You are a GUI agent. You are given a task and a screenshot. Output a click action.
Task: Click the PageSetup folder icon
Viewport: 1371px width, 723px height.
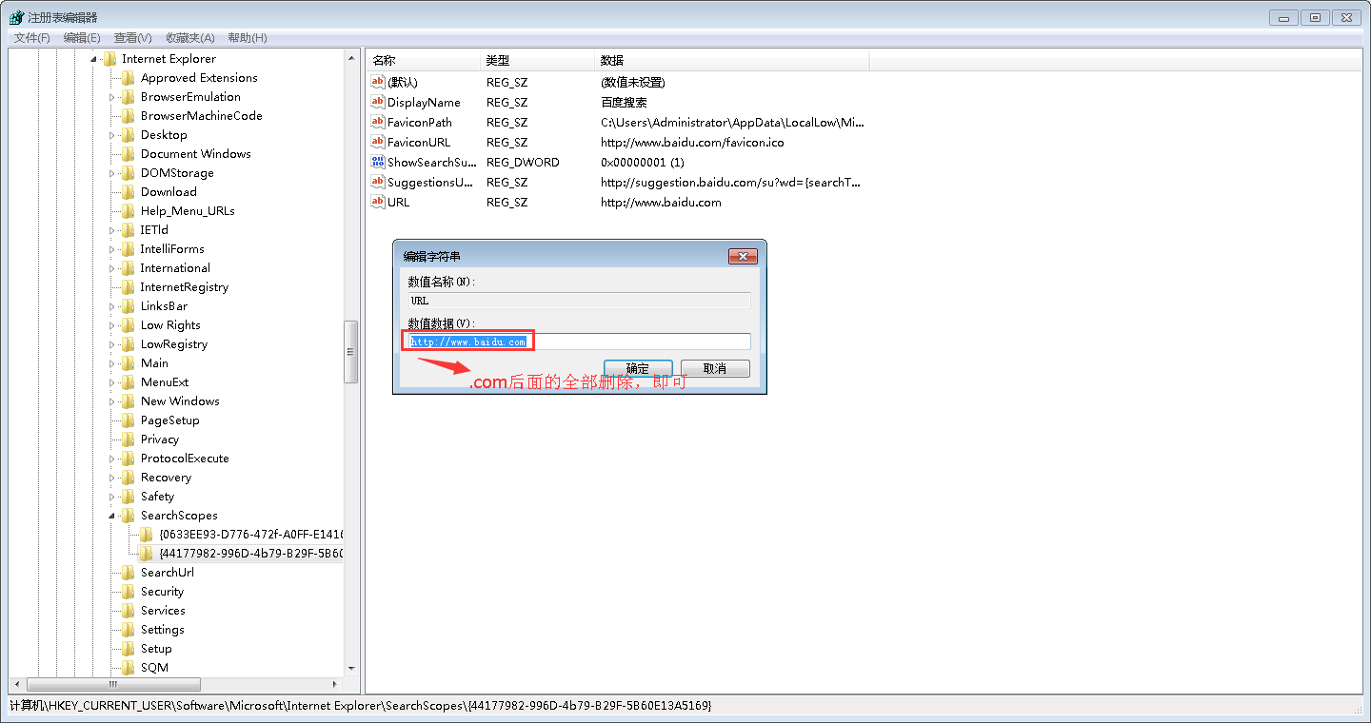point(129,420)
